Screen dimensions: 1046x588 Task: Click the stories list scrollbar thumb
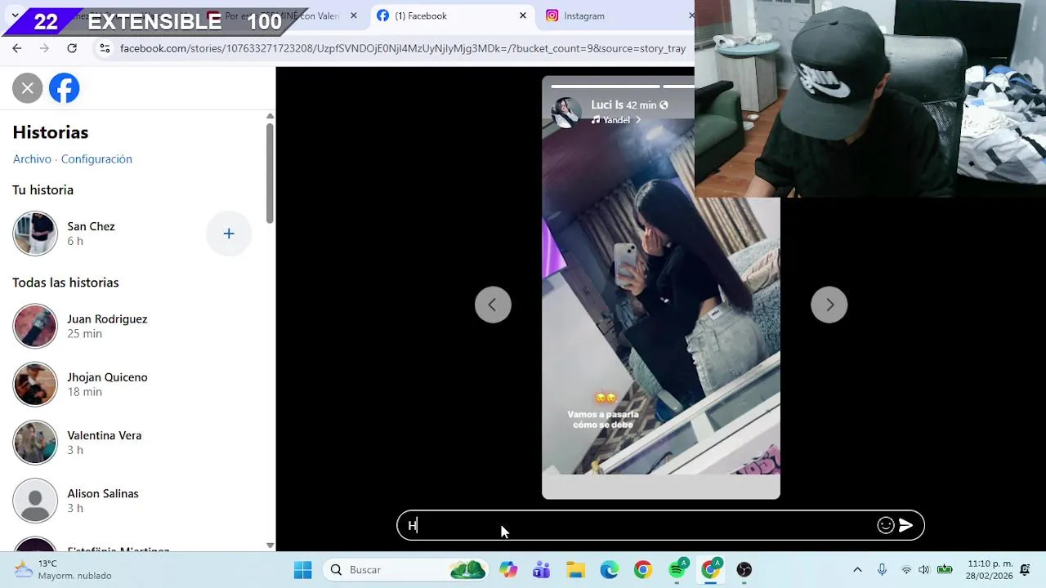coord(270,172)
